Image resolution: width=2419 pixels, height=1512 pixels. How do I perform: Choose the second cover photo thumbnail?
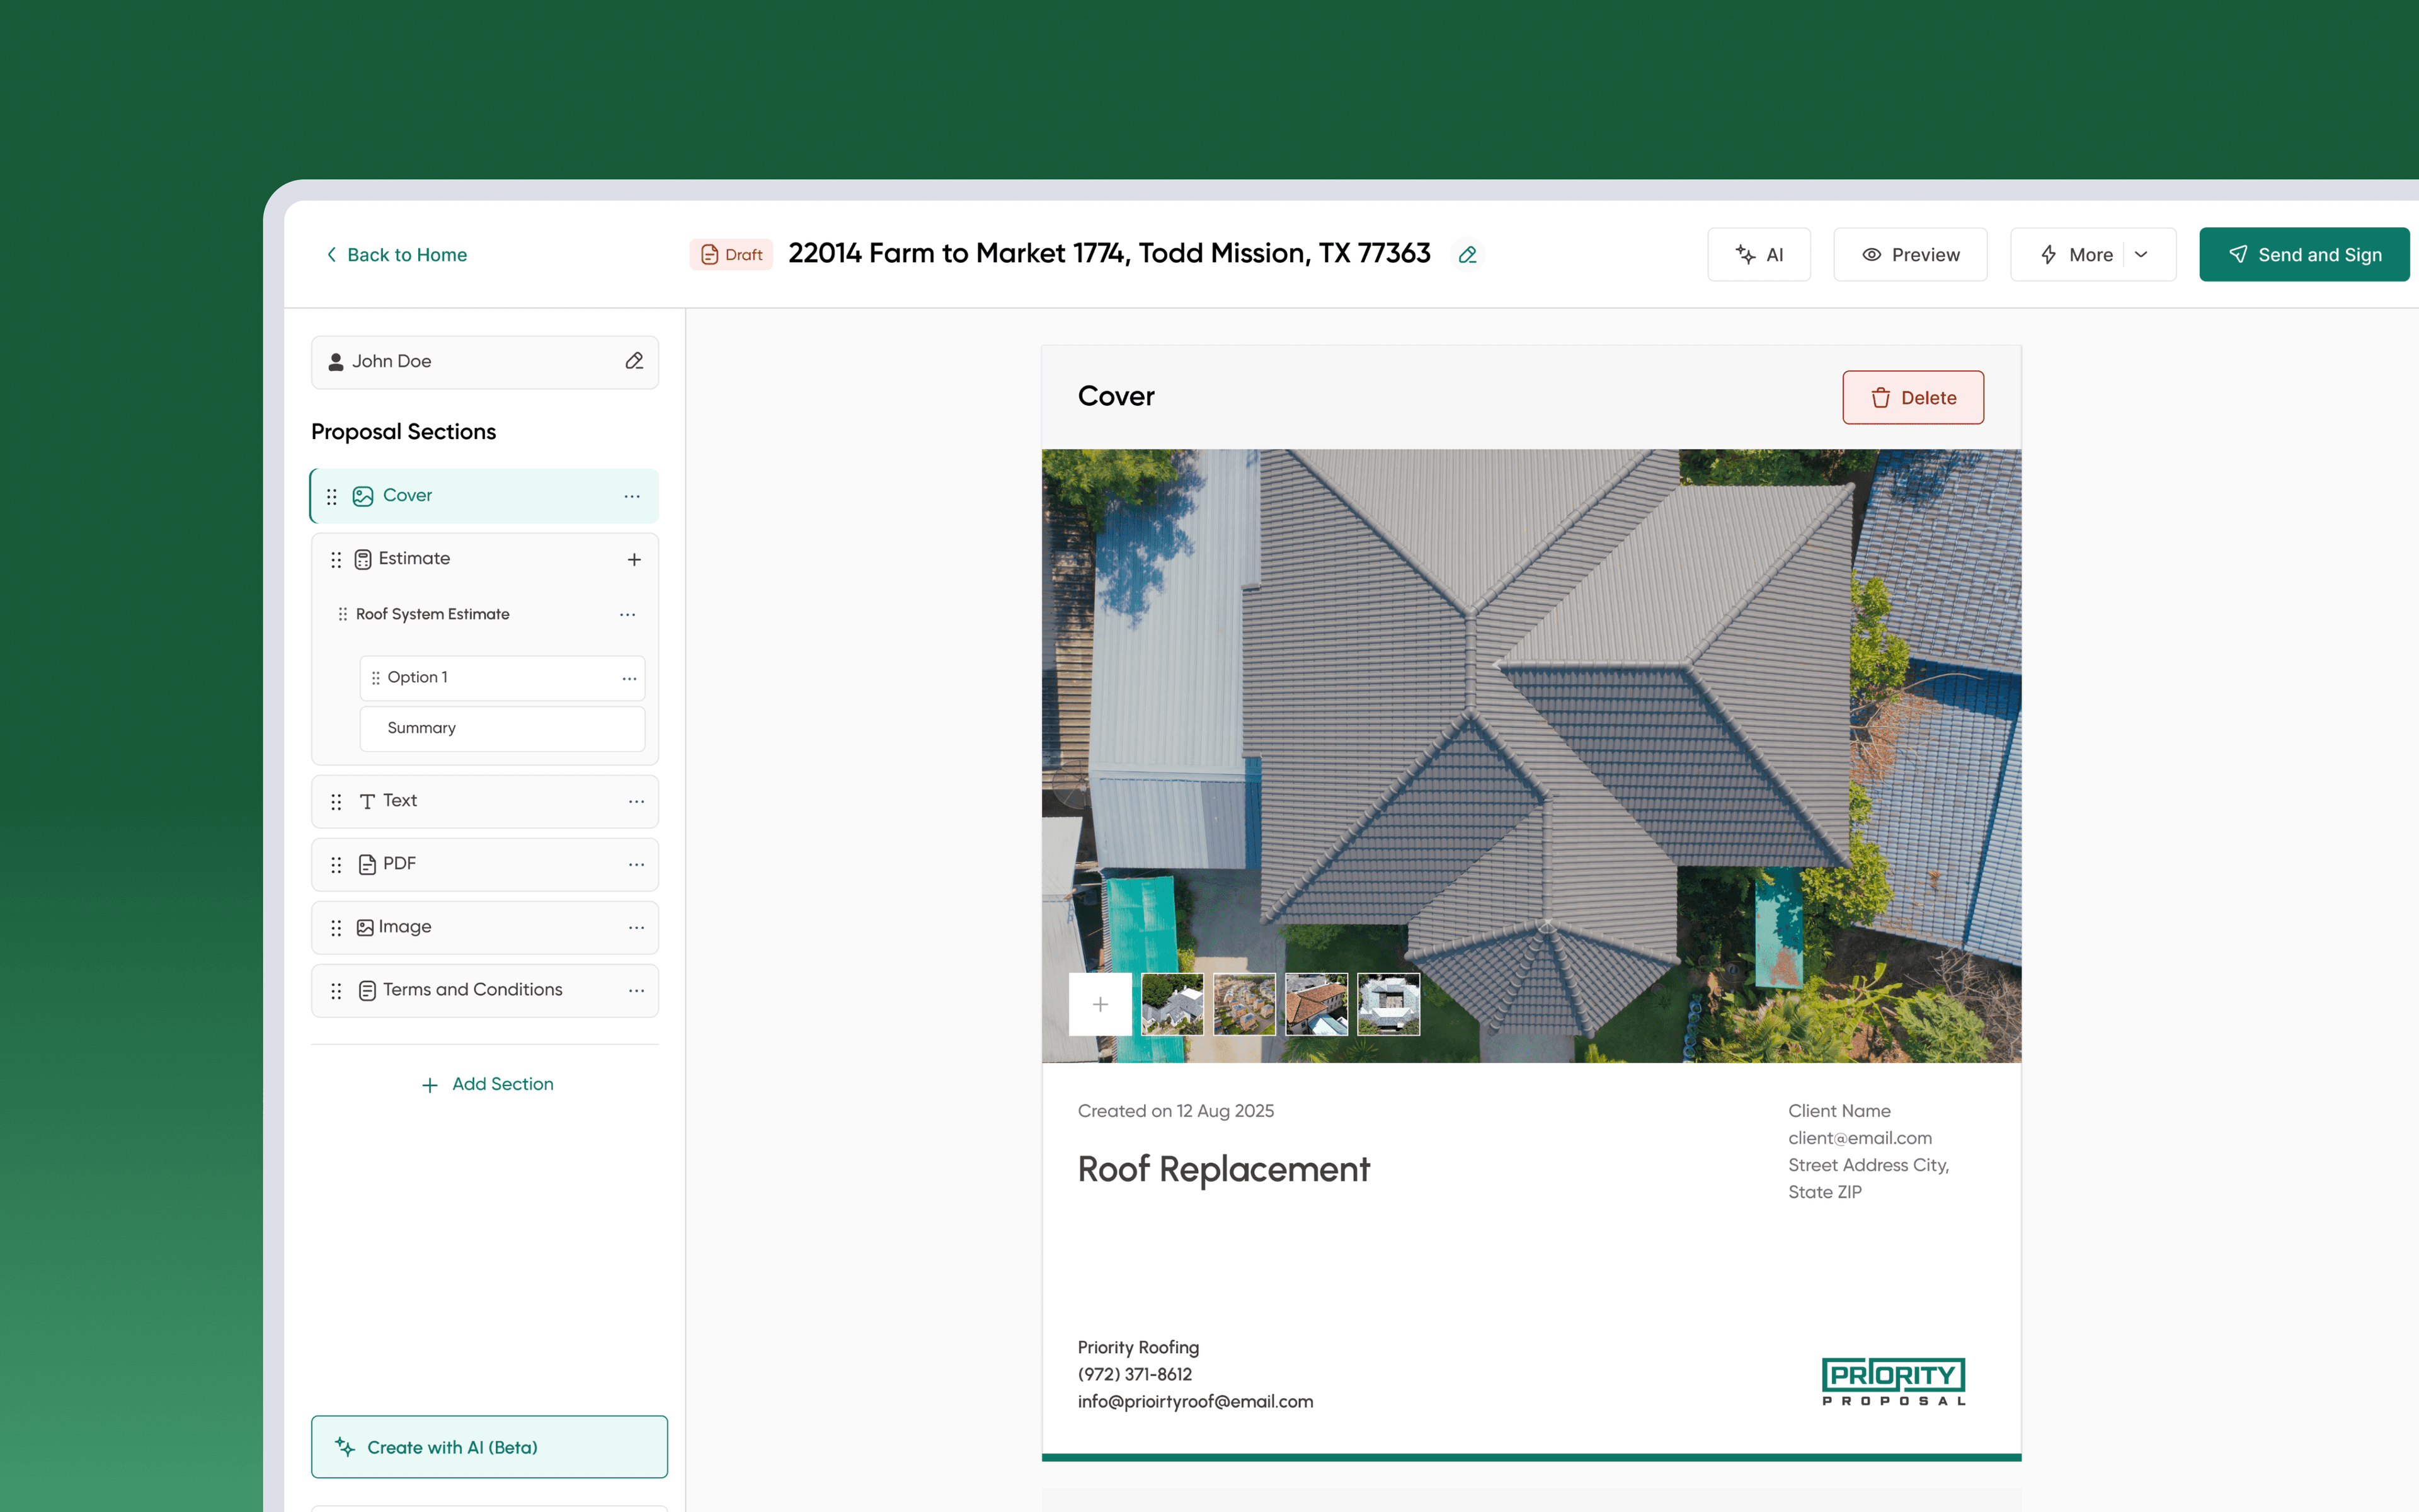(1244, 1004)
